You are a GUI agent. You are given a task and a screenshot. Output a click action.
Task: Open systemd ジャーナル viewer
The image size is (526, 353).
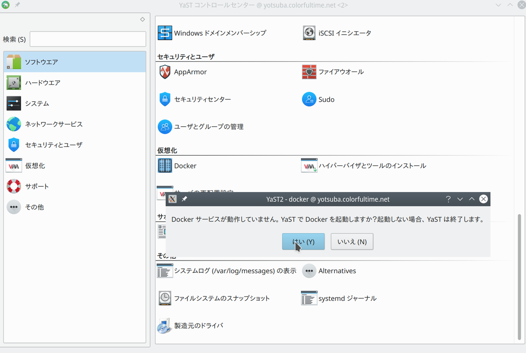(x=339, y=298)
